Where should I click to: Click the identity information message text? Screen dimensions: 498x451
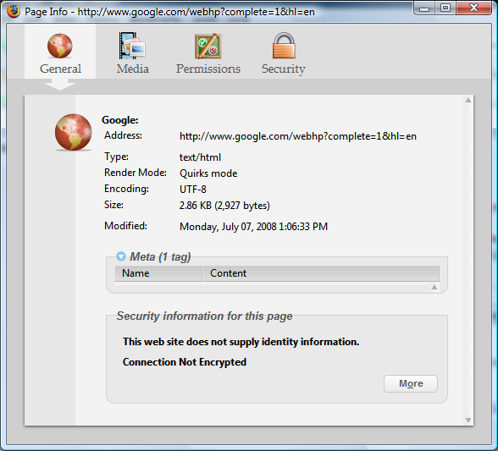pos(241,342)
